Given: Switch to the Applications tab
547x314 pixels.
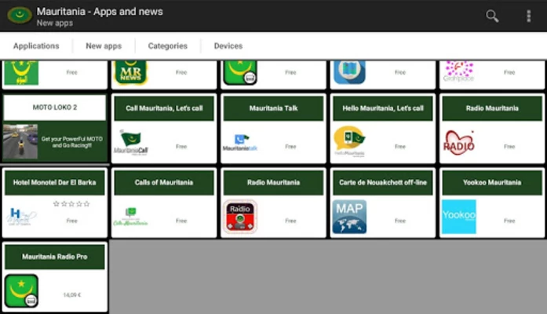Looking at the screenshot, I should click(x=36, y=46).
